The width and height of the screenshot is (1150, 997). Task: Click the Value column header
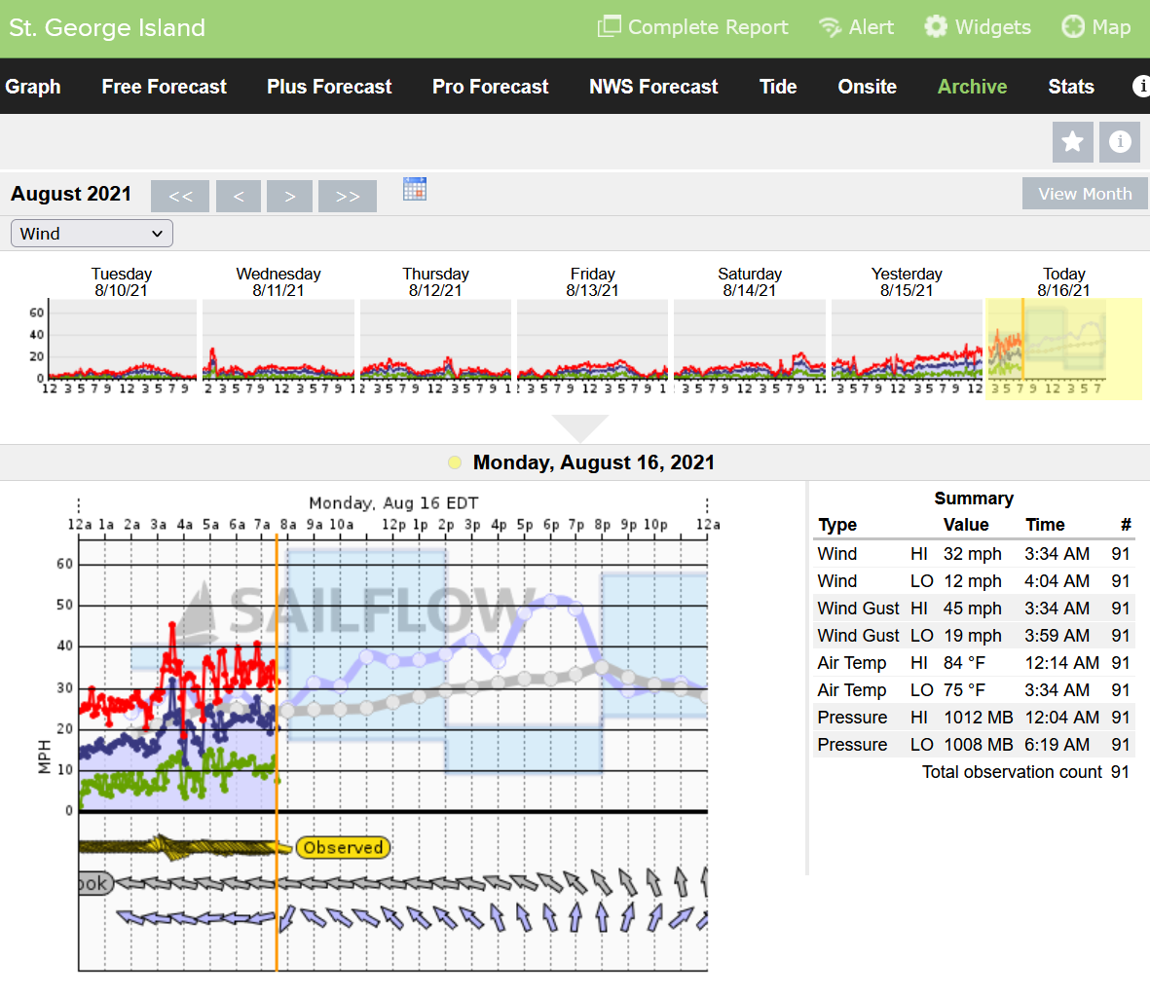(966, 525)
